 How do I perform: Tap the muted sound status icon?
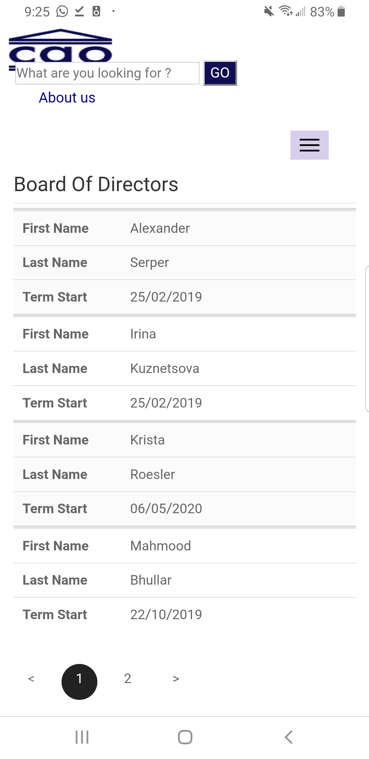click(269, 12)
